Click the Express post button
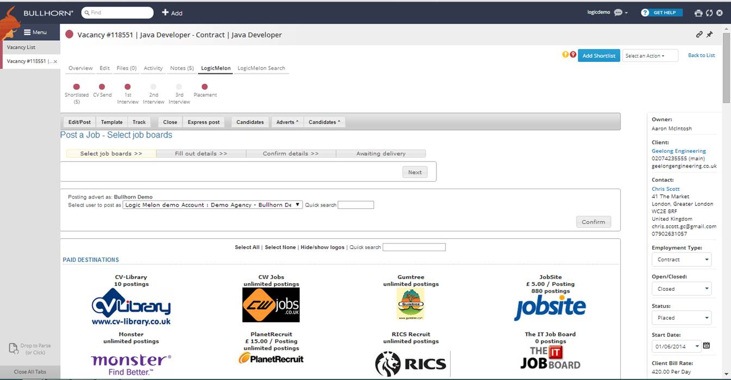 coord(204,122)
